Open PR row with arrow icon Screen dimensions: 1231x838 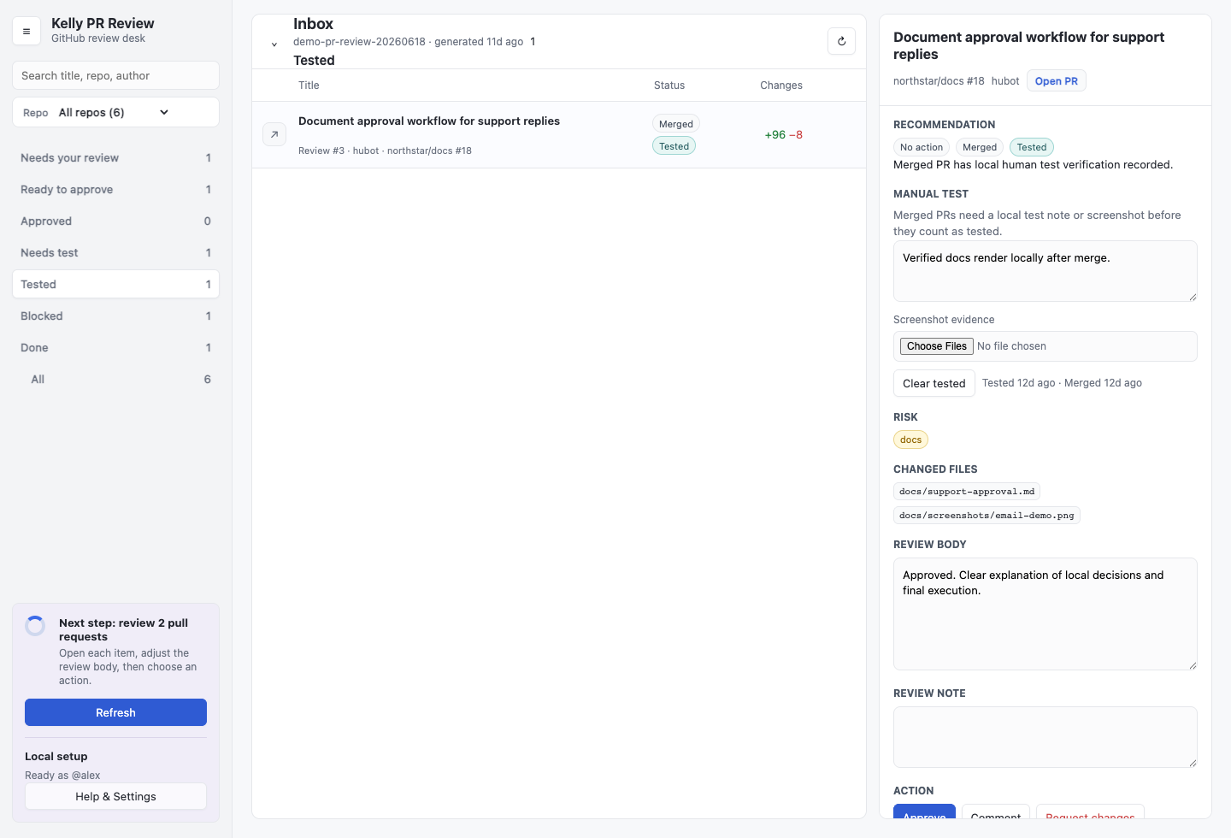[274, 134]
